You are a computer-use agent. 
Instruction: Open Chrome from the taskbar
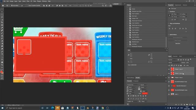[x=103, y=108]
